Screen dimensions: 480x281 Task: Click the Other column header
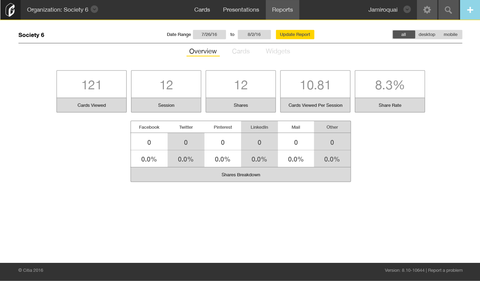click(x=332, y=127)
